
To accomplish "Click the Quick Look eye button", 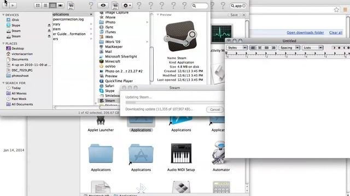I will point(103,5).
